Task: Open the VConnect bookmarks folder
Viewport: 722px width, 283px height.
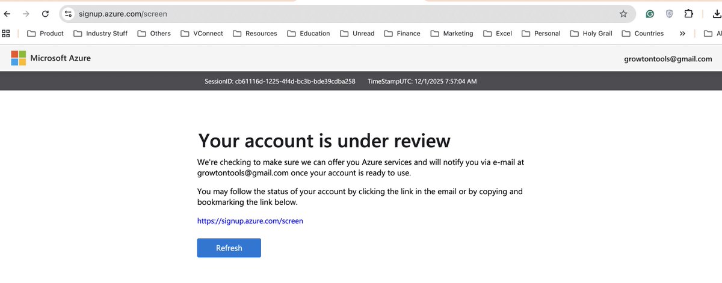Action: [x=202, y=34]
